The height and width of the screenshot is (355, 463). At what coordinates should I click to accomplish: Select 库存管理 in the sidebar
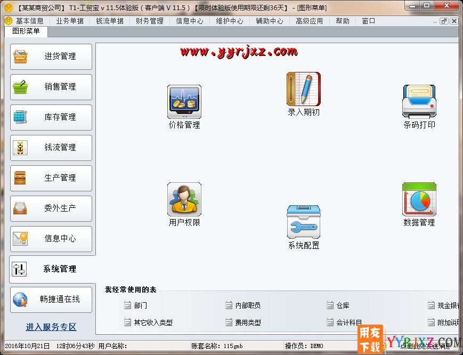51,117
